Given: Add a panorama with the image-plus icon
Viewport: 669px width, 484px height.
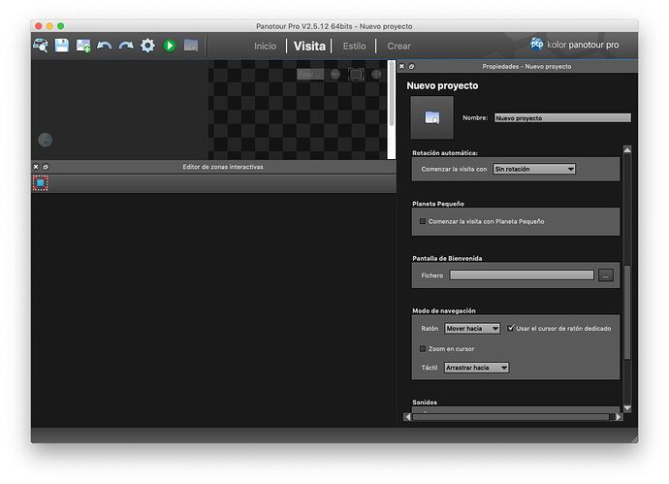Looking at the screenshot, I should point(83,46).
